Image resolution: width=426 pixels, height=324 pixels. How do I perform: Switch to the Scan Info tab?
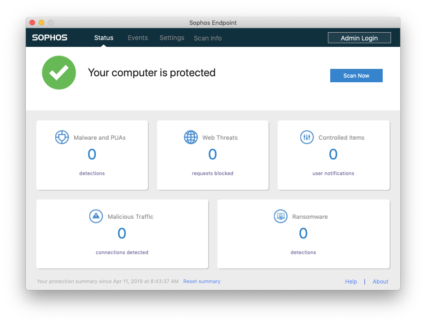[x=208, y=38]
